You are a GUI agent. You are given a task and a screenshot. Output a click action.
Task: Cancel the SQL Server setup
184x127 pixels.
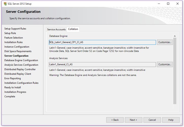pos(152,120)
